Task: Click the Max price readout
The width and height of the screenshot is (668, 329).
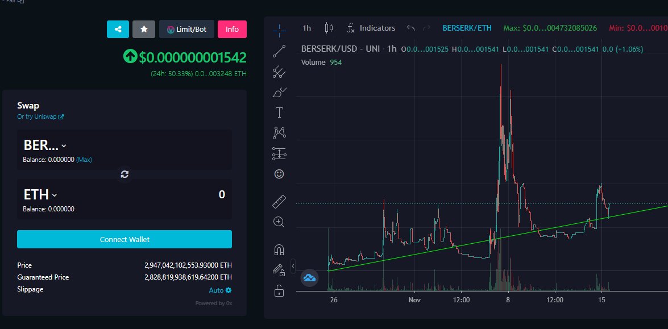Action: (x=550, y=28)
